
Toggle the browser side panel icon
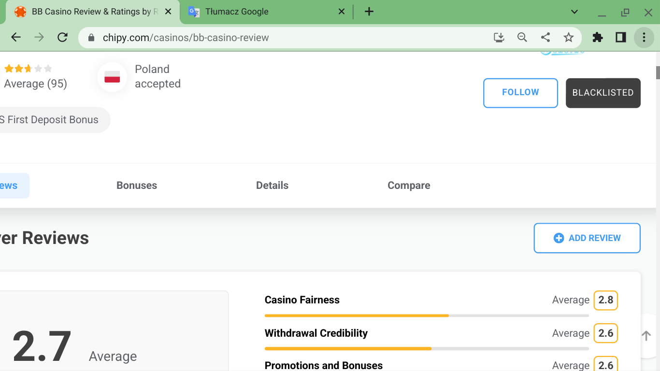click(x=621, y=37)
